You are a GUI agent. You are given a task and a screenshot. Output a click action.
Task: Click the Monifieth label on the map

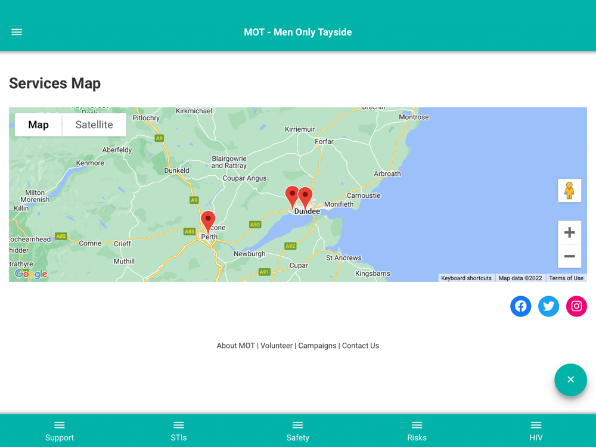pyautogui.click(x=339, y=204)
